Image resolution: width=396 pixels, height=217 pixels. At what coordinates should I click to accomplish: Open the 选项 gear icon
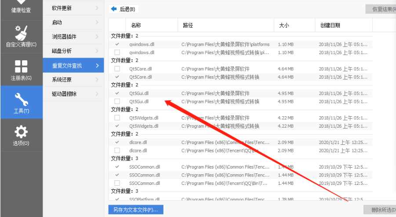click(21, 132)
